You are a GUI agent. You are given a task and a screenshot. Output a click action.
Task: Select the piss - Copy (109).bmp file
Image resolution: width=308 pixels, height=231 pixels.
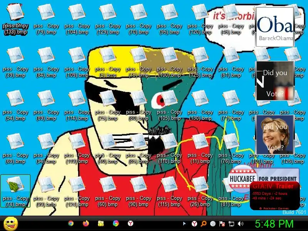pos(77,63)
